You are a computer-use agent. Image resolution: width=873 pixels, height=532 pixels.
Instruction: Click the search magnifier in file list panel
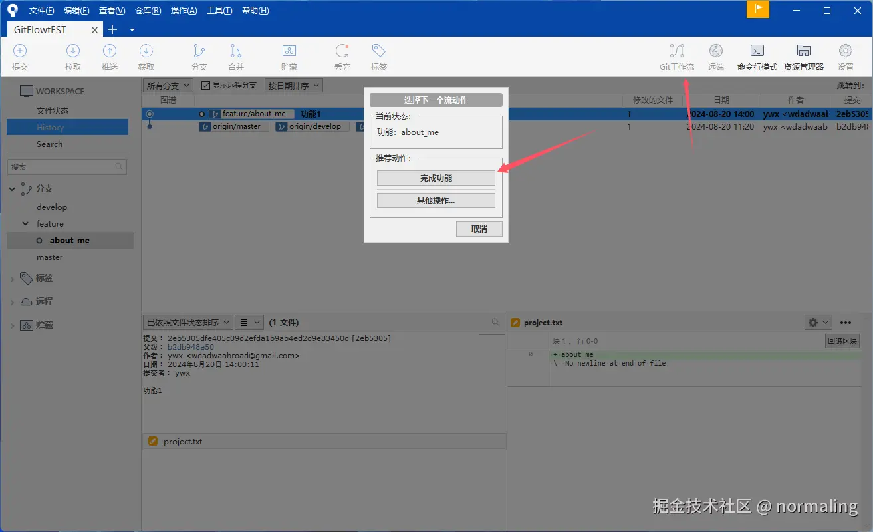point(495,322)
